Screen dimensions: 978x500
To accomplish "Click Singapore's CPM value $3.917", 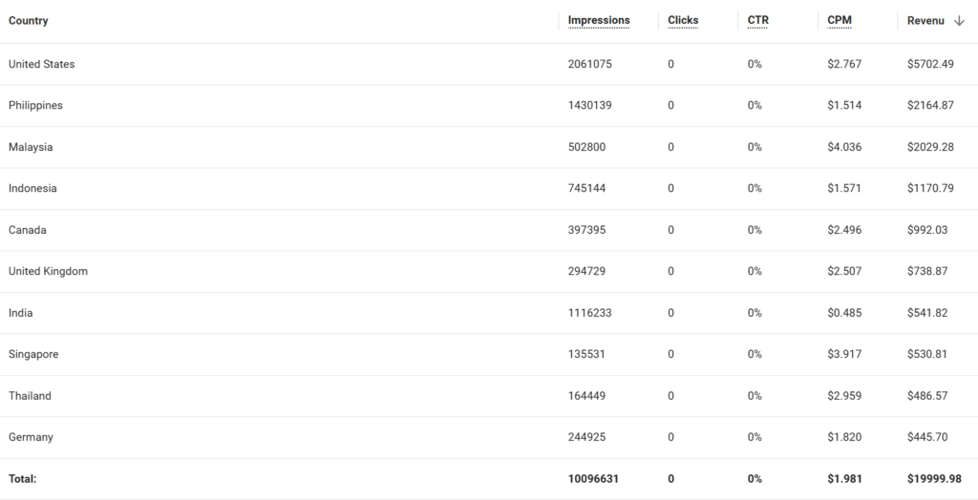I will click(844, 354).
